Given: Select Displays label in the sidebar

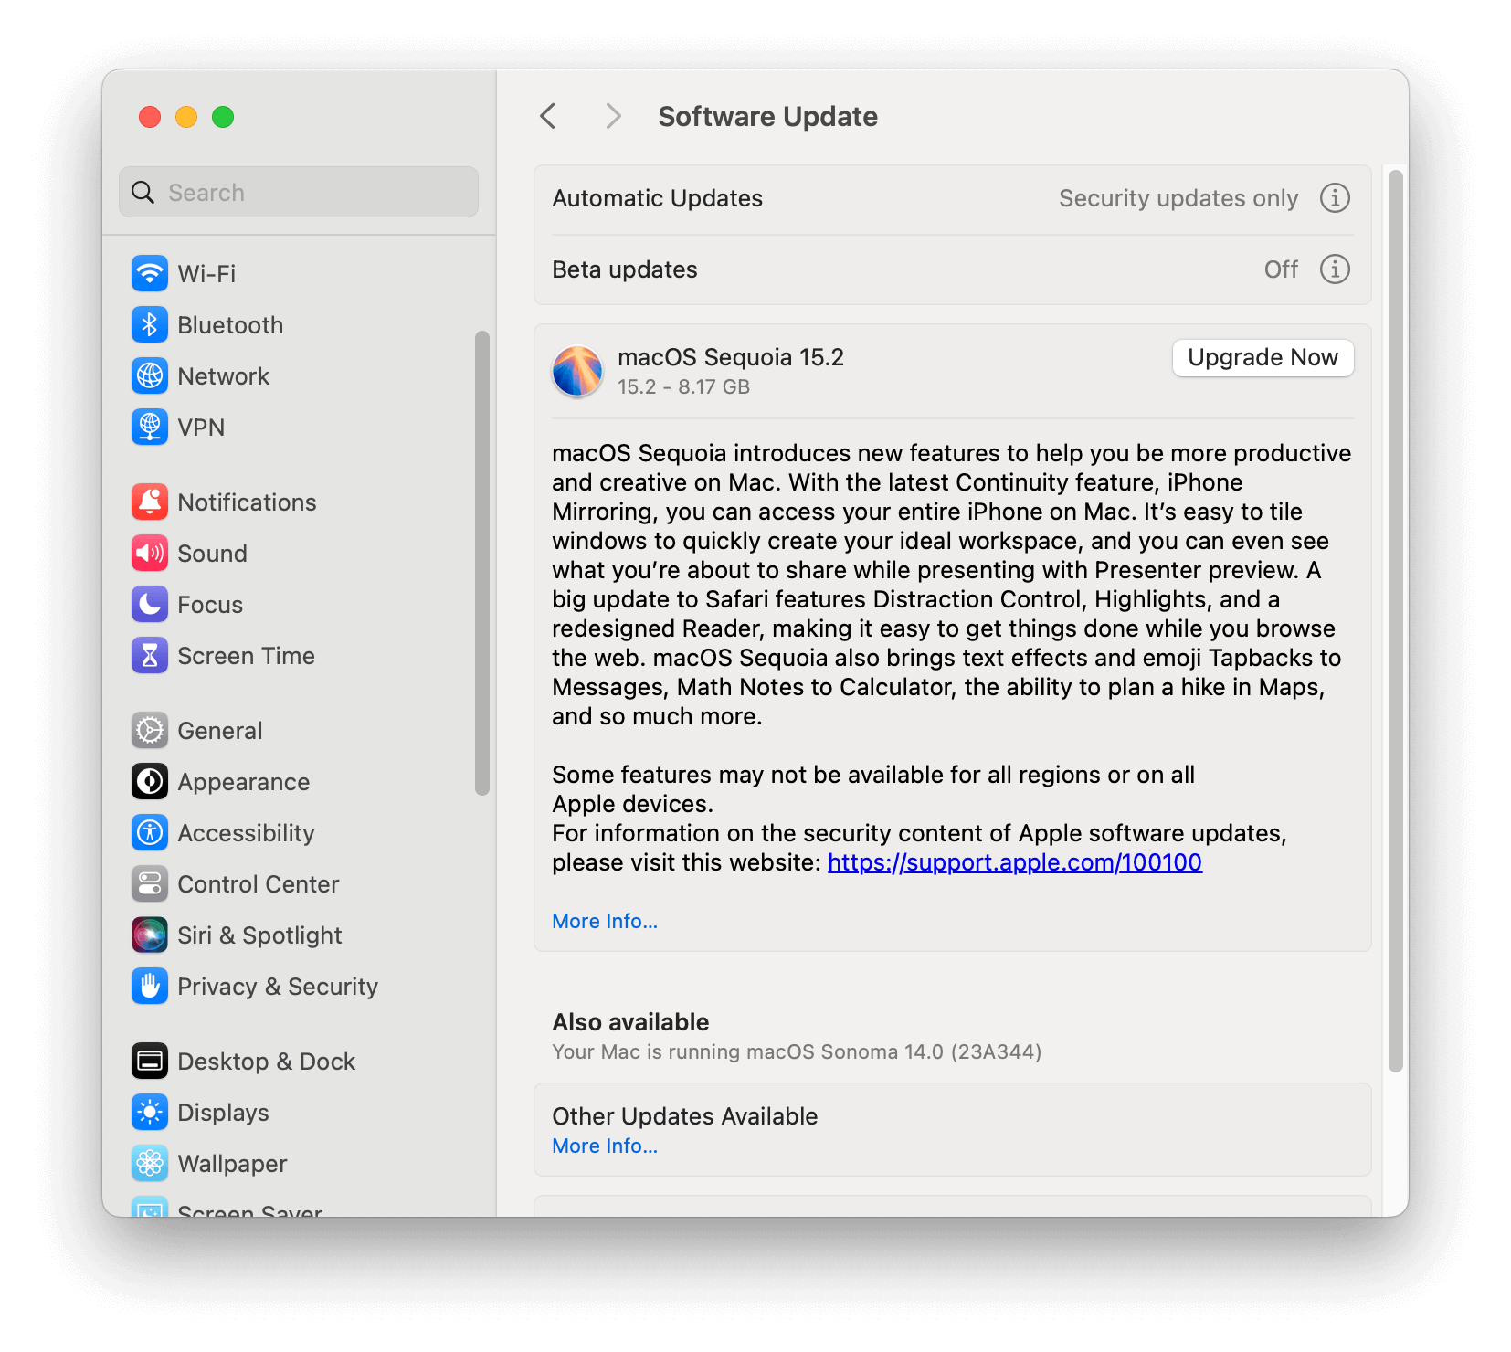Looking at the screenshot, I should tap(223, 1113).
